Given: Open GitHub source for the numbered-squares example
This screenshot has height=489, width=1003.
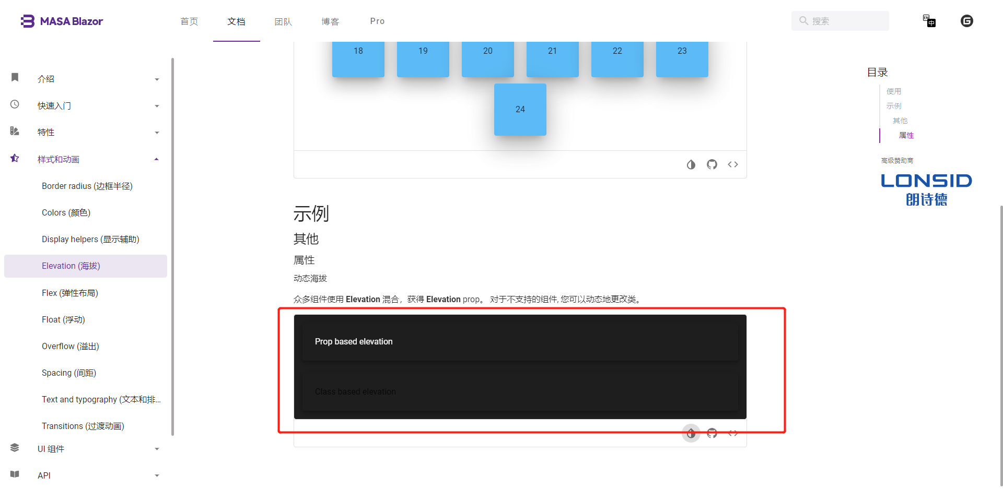Looking at the screenshot, I should pos(712,164).
